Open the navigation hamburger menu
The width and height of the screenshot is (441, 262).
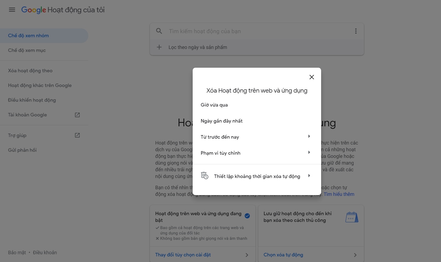(12, 10)
